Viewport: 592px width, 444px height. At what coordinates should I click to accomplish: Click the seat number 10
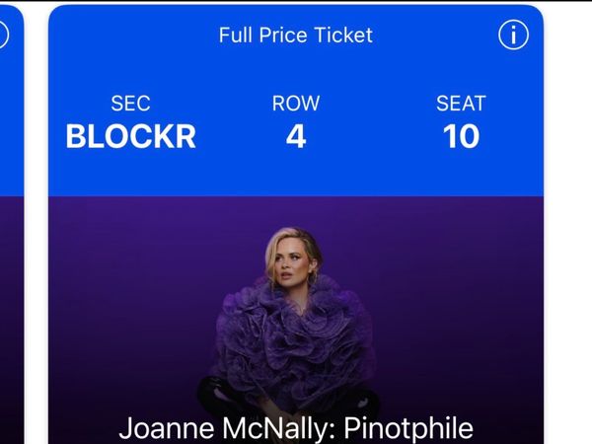[x=461, y=136]
